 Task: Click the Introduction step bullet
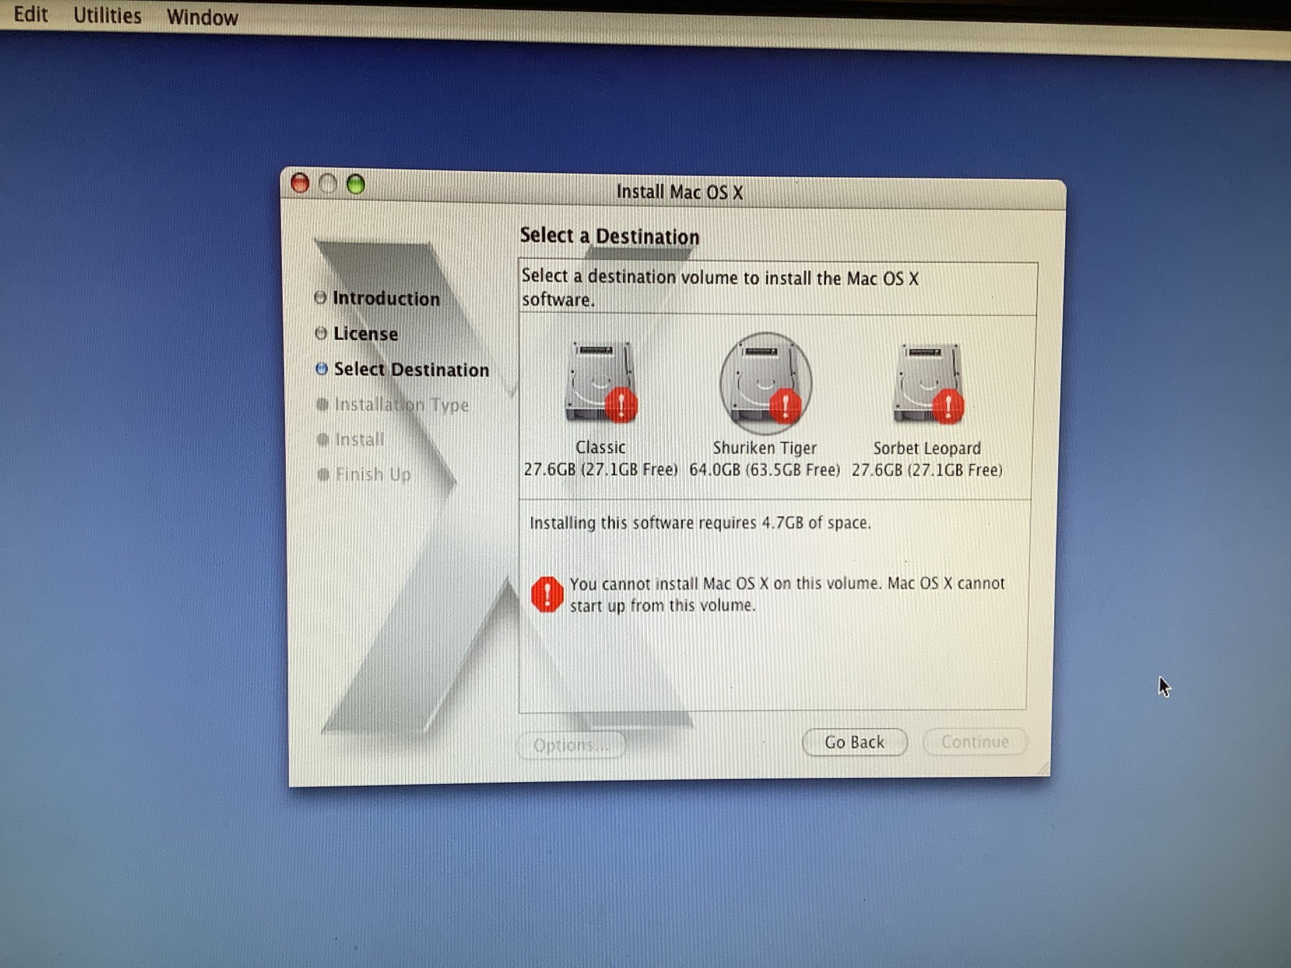[320, 297]
